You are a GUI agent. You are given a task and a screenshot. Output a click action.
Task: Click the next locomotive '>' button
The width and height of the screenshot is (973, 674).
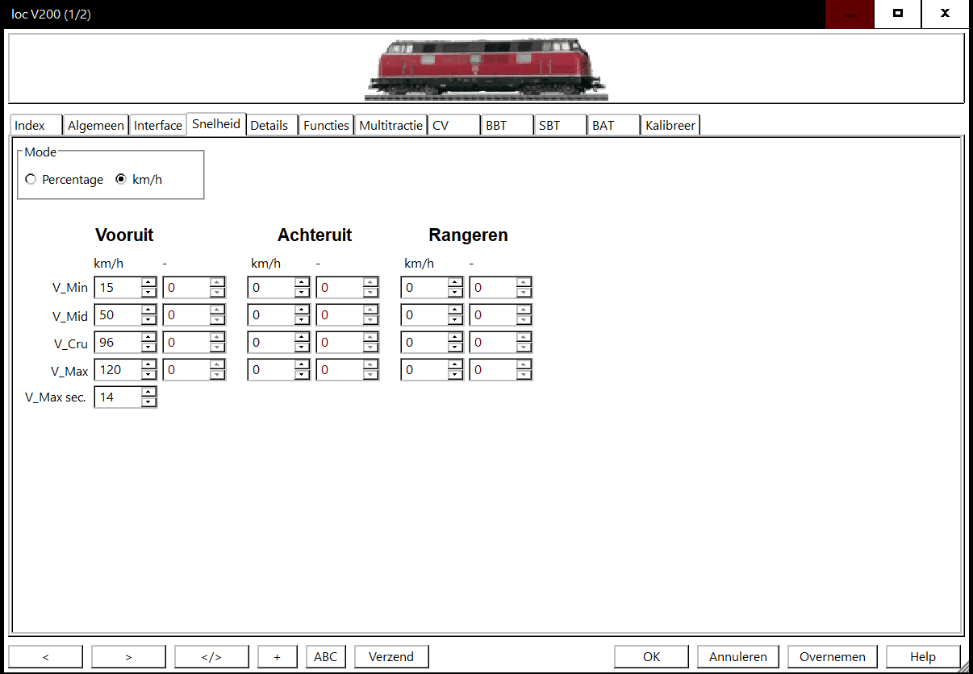(x=128, y=656)
